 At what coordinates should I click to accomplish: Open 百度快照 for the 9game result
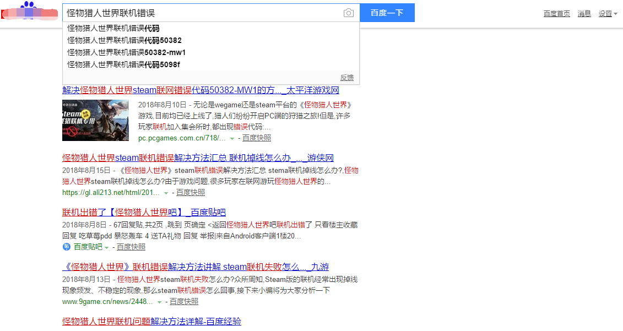[x=184, y=301]
